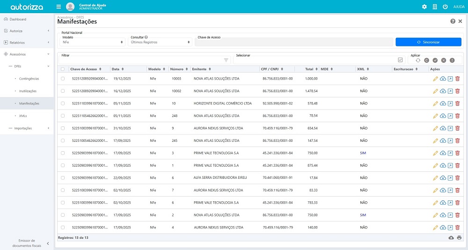Click the settings gear in header
468x250 pixels.
tap(424, 7)
